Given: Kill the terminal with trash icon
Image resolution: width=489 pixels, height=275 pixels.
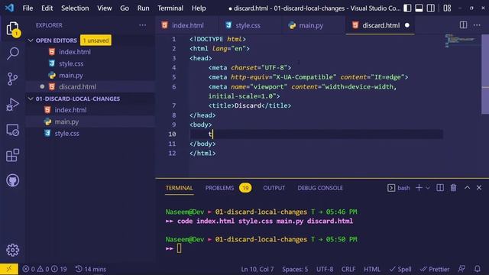Looking at the screenshot, I should (453, 188).
